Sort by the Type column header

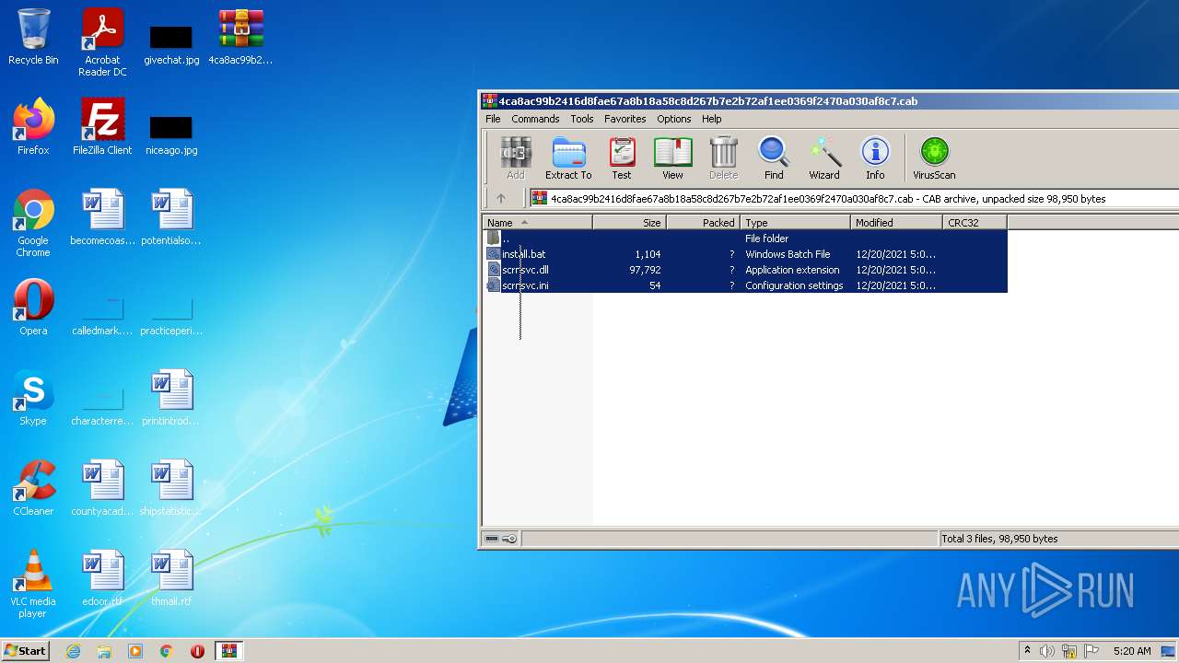point(795,223)
